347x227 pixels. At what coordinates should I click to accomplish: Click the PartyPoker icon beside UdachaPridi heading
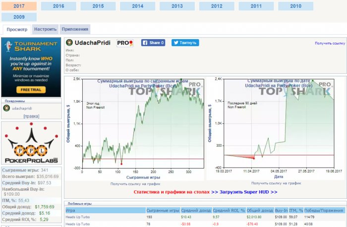click(x=69, y=43)
